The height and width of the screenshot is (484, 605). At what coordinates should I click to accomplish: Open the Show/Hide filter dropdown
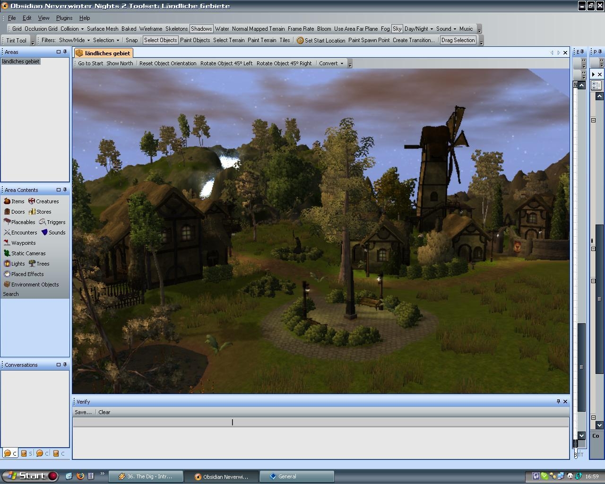tap(74, 40)
